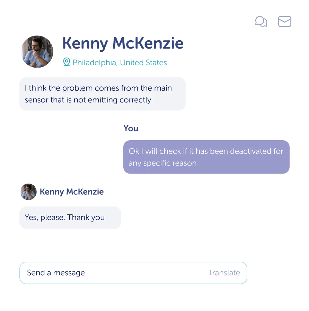Select Kenny McKenzie's large profile picture
Image resolution: width=309 pixels, height=311 pixels.
37,51
